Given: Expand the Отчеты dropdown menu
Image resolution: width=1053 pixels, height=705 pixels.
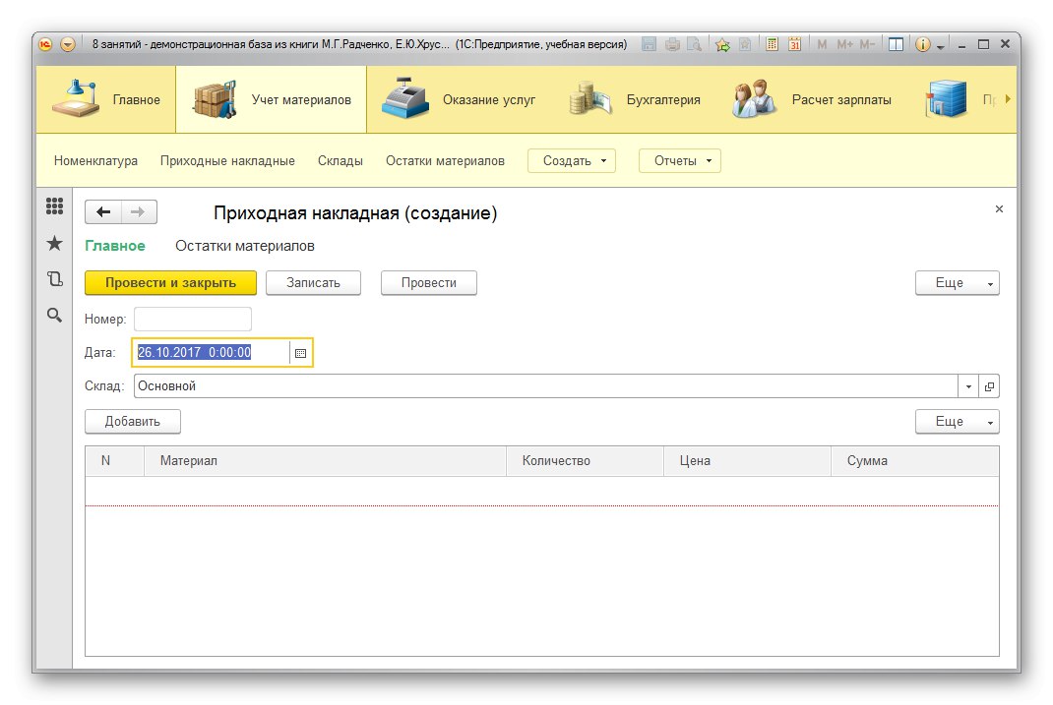Looking at the screenshot, I should [x=680, y=161].
